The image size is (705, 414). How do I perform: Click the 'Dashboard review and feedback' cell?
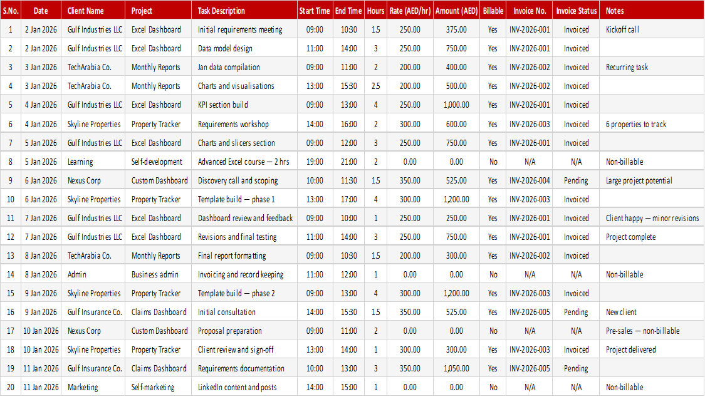[244, 218]
